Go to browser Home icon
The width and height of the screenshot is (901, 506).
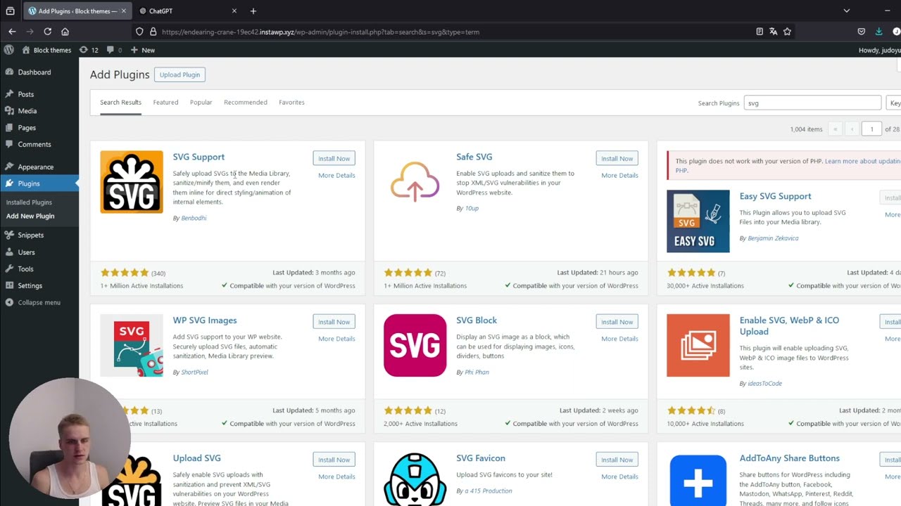(x=65, y=32)
